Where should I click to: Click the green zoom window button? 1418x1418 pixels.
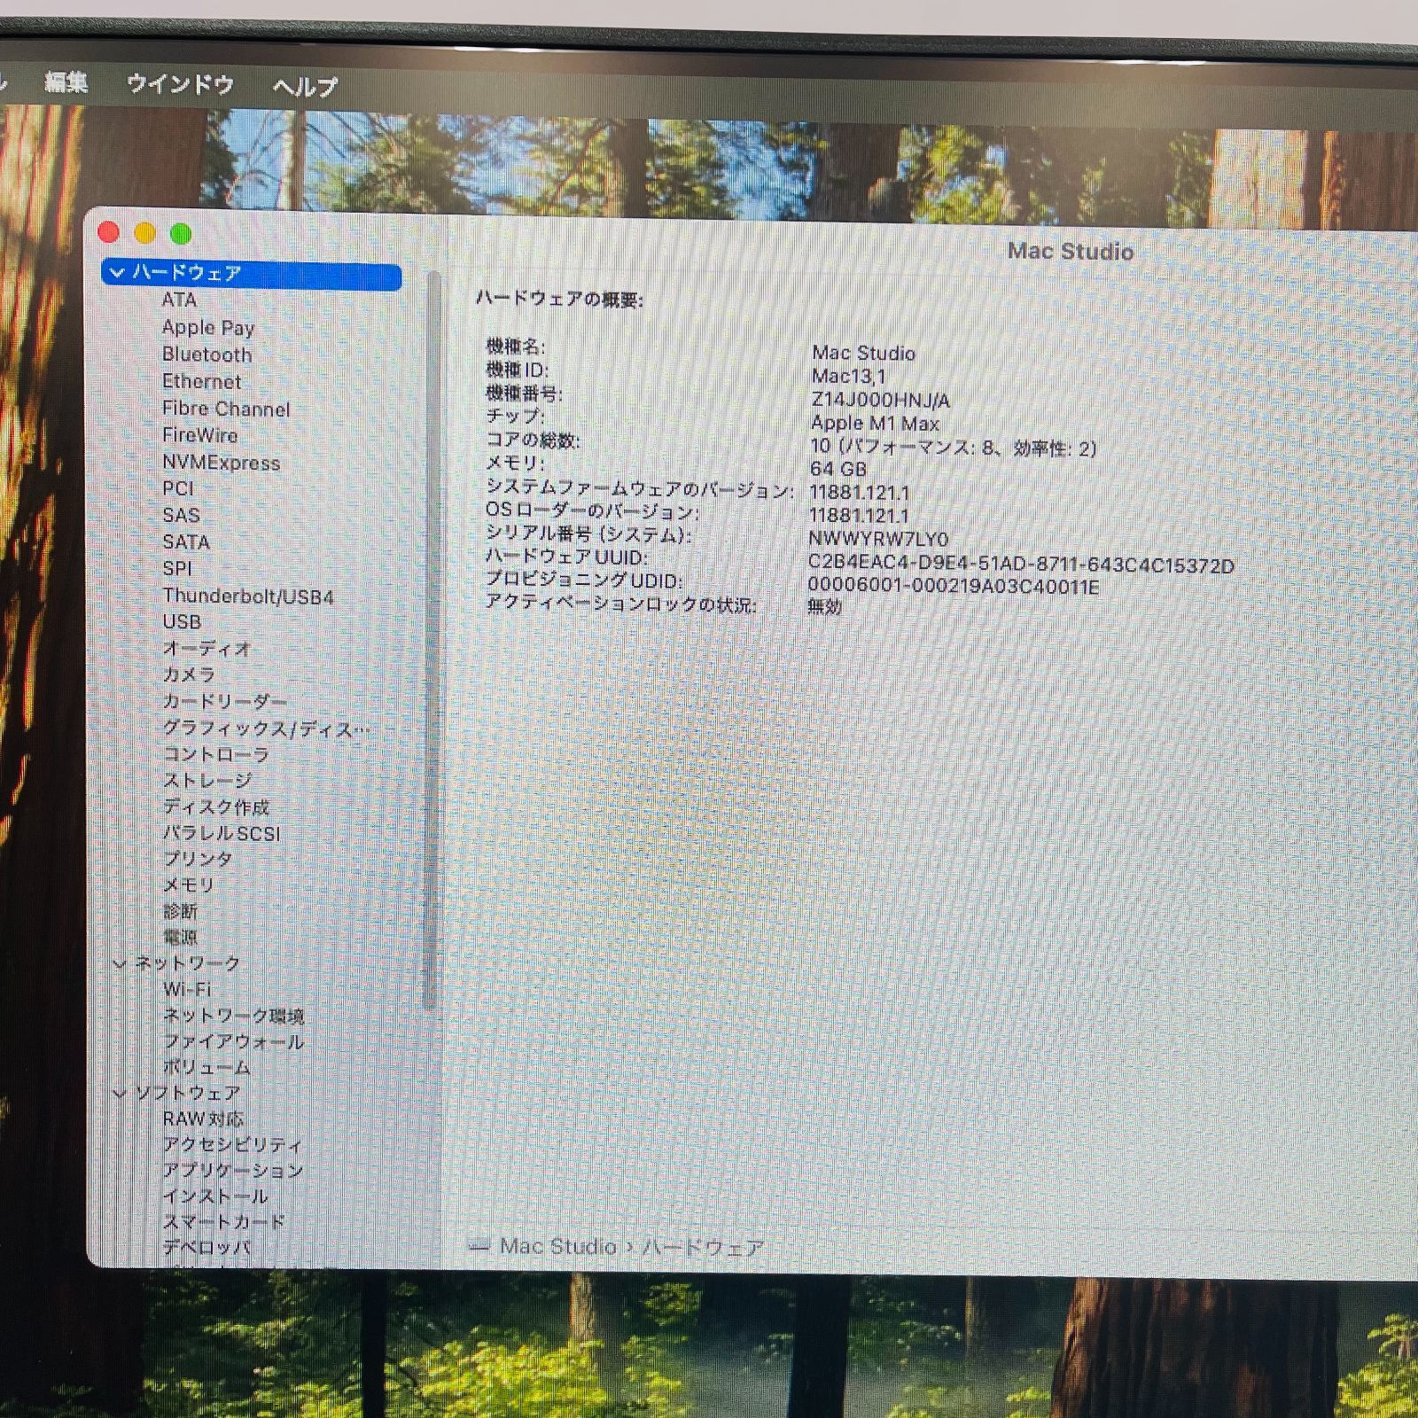pyautogui.click(x=181, y=234)
